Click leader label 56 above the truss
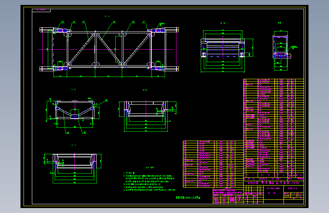Screen dimensions: 329x213 tap(133, 22)
